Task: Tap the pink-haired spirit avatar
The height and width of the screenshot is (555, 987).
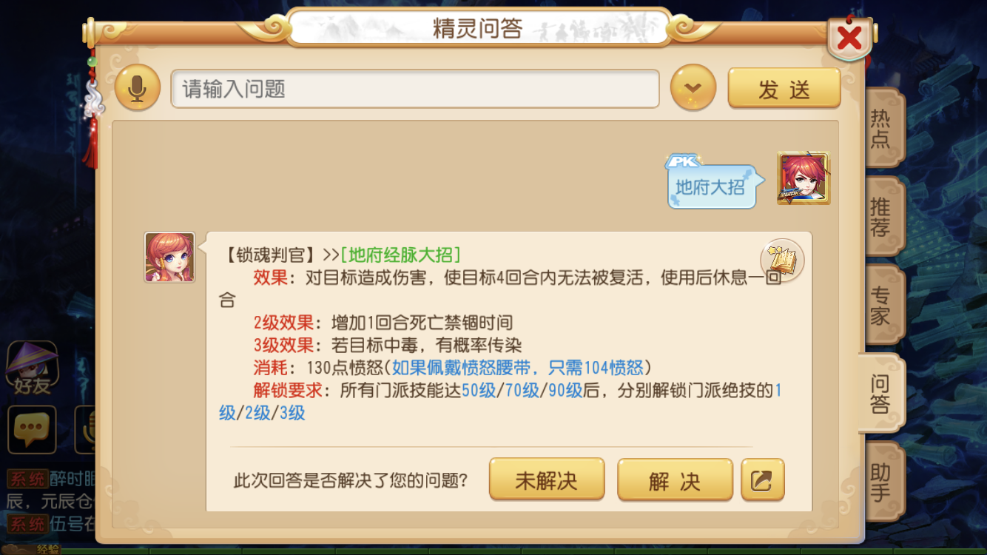Action: pos(169,257)
